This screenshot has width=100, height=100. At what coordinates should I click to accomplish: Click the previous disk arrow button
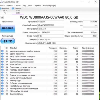click(x=2, y=17)
